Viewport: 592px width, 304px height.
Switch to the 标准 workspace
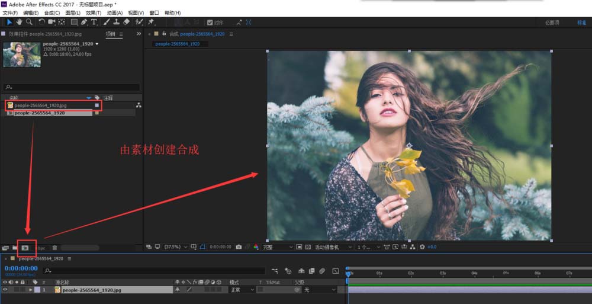pos(581,23)
